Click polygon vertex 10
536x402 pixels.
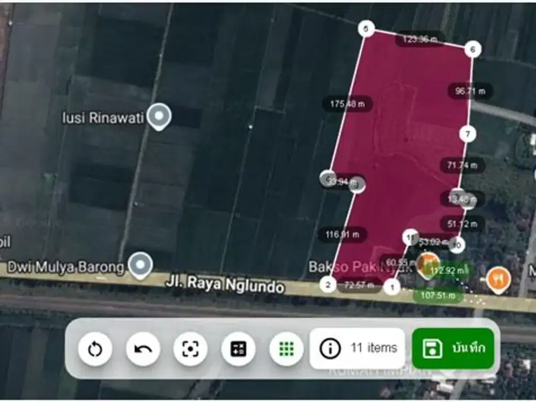[456, 245]
